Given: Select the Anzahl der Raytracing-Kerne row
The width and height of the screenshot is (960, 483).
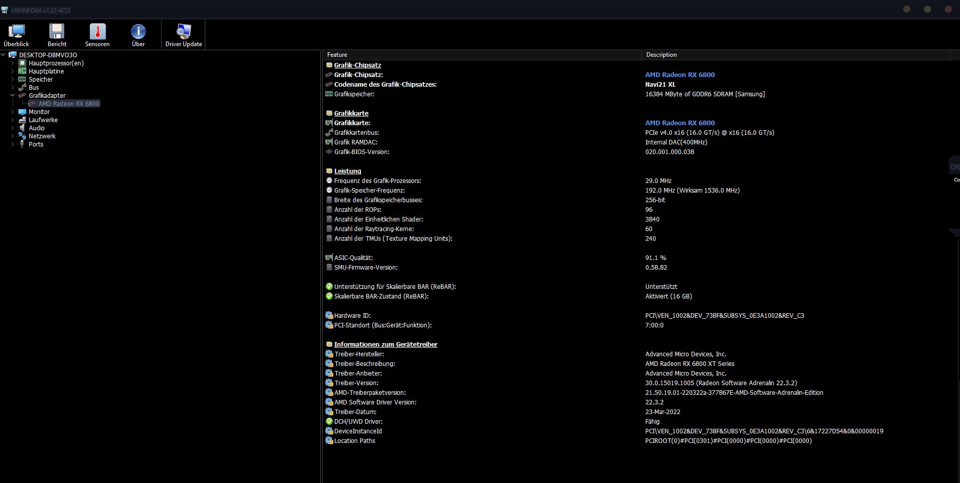Looking at the screenshot, I should 637,229.
